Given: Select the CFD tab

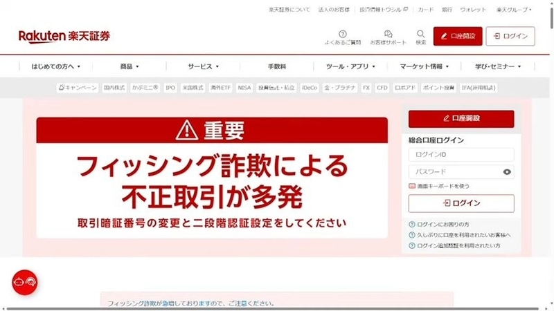Looking at the screenshot, I should pyautogui.click(x=382, y=88).
